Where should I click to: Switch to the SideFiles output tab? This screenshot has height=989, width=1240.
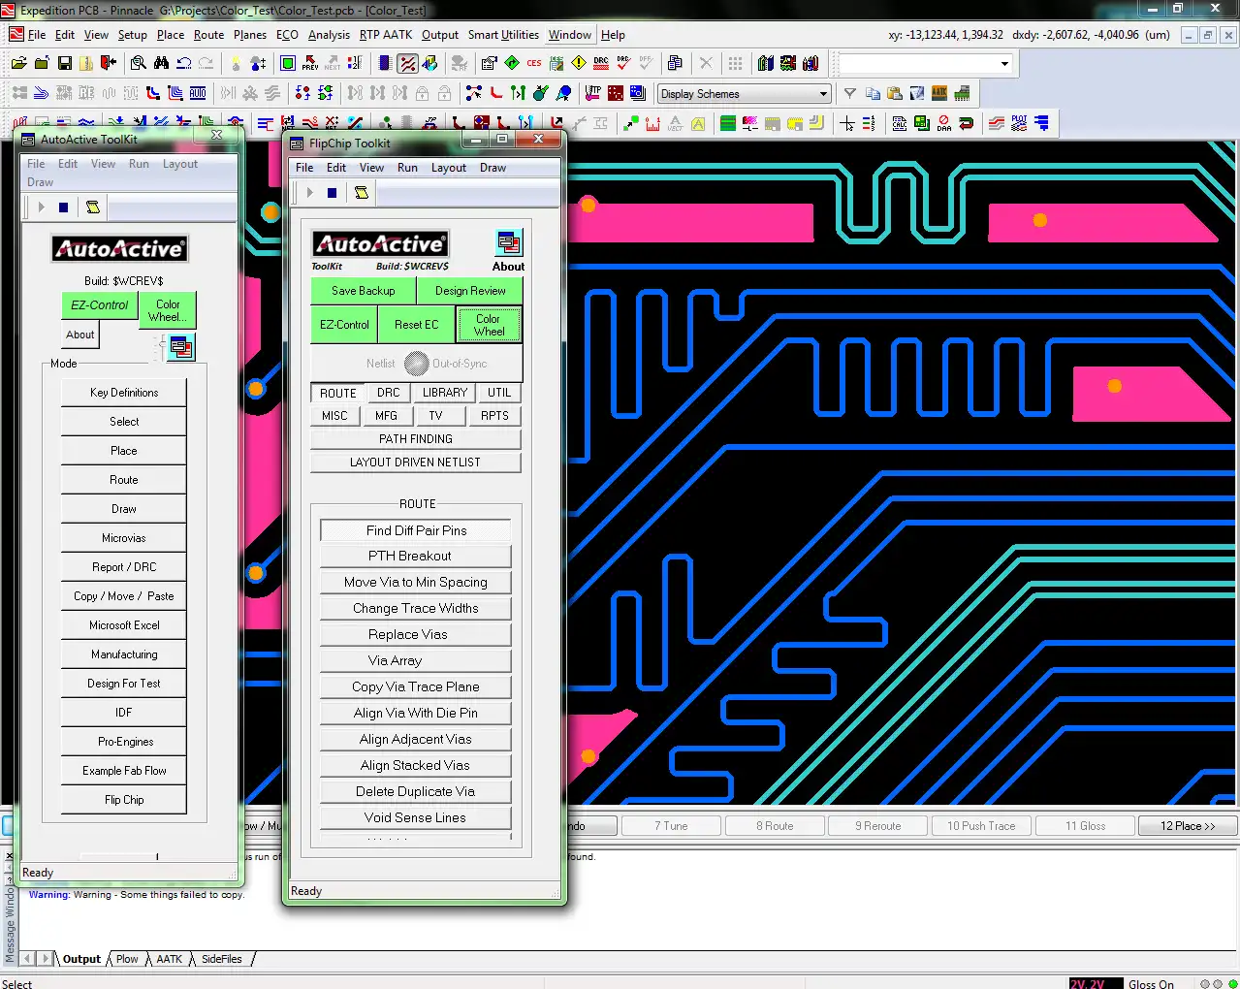(x=222, y=959)
